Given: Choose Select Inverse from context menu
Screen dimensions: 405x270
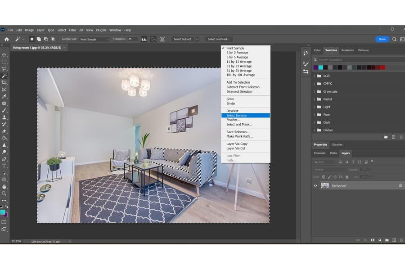Looking at the screenshot, I should point(246,115).
